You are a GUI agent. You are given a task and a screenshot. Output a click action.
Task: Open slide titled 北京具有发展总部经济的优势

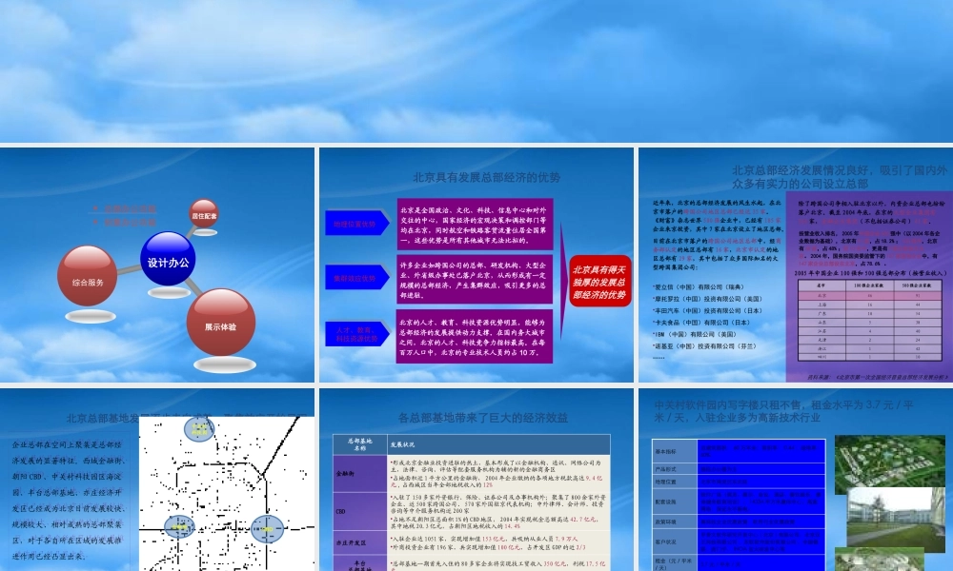click(476, 265)
